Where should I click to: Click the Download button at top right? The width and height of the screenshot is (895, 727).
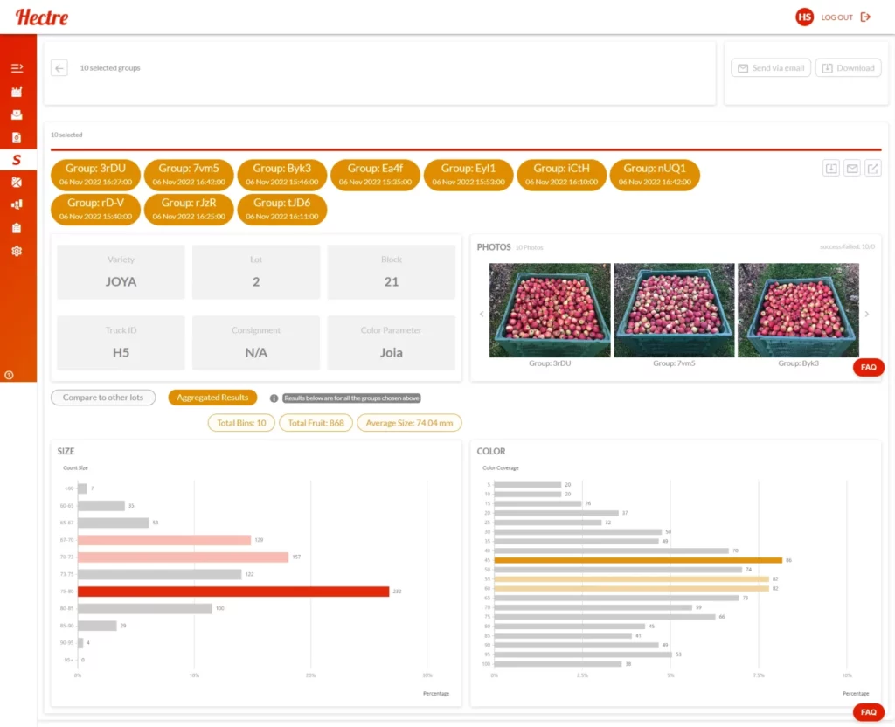[848, 68]
